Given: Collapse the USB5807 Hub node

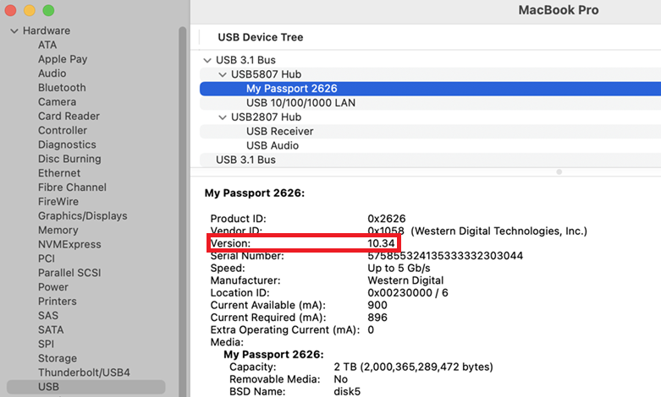Looking at the screenshot, I should (x=223, y=75).
